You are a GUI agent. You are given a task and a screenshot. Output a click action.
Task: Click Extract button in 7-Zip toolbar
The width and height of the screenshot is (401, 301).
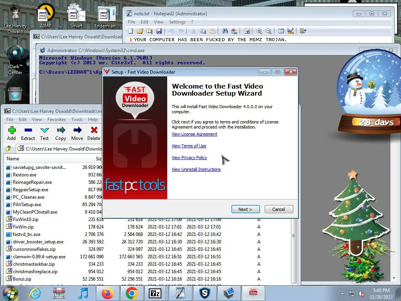tap(28, 133)
